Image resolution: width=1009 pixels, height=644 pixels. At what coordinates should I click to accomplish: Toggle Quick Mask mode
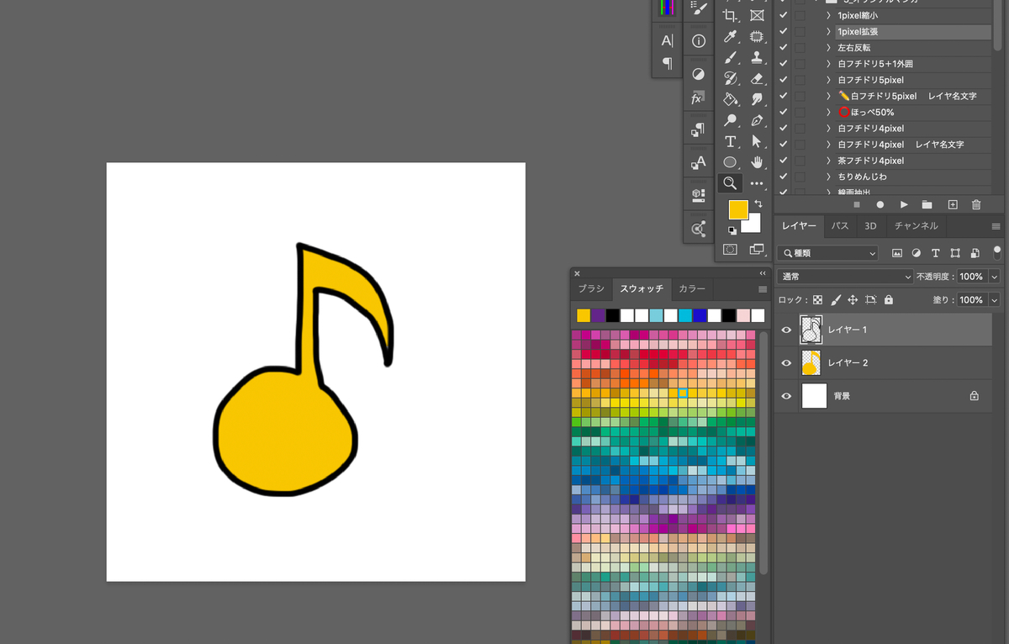(730, 250)
